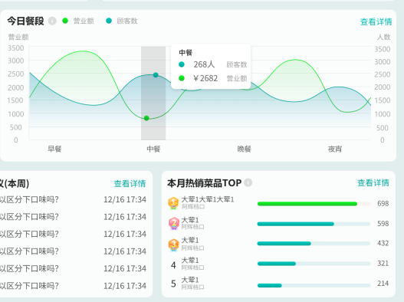Click 268人 value in tooltip
Viewport: 404px width, 302px height.
pyautogui.click(x=204, y=64)
